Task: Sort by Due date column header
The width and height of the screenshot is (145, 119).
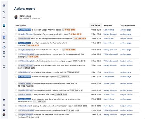Action: [95, 25]
